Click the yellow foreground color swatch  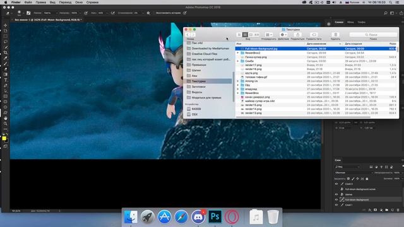(x=4, y=139)
